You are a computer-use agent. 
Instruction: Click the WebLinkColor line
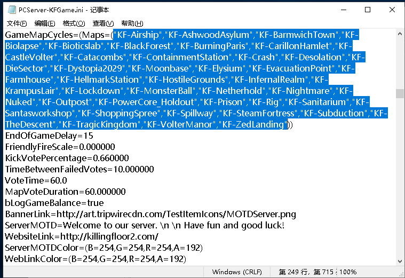coord(96,259)
